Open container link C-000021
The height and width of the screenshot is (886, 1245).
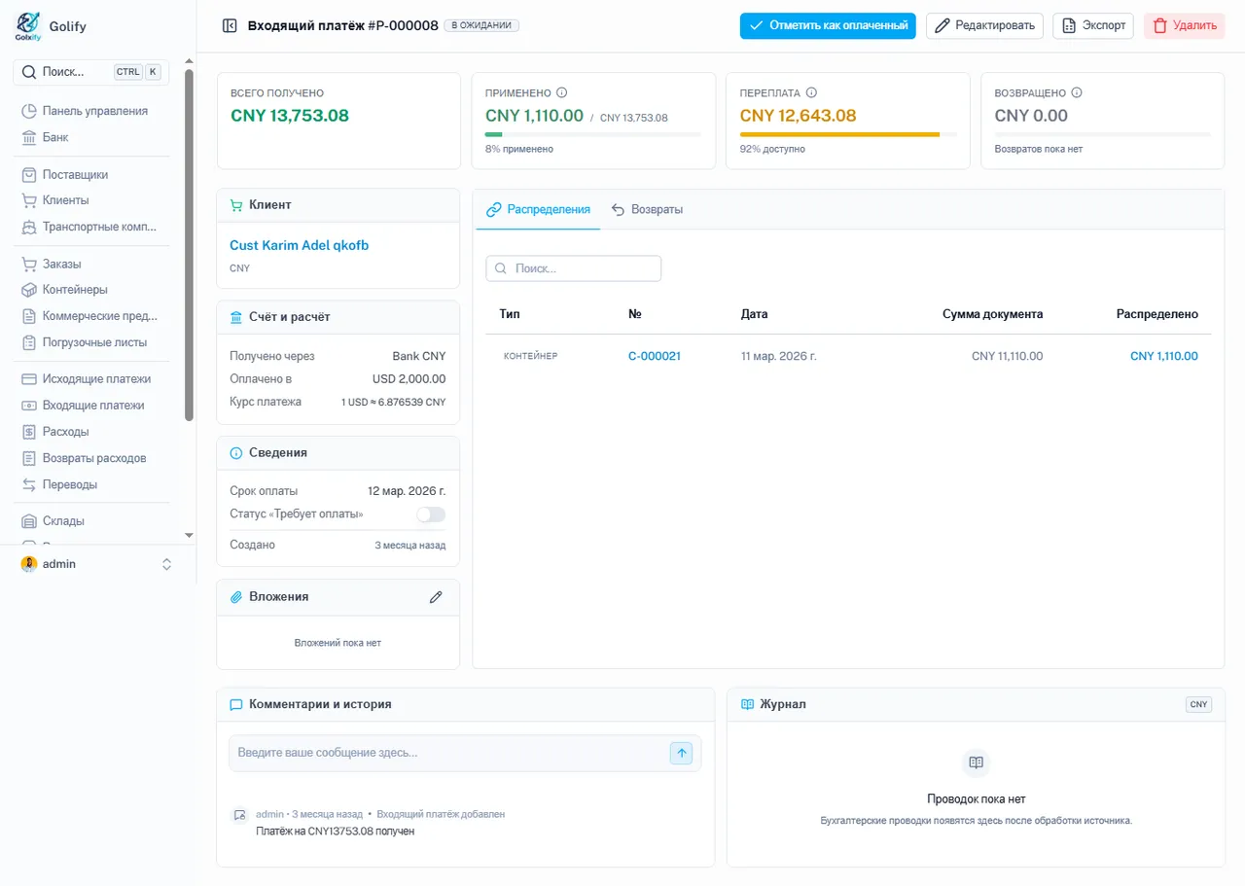[655, 356]
